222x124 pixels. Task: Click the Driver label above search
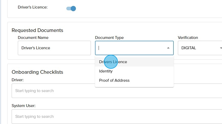[x=18, y=80]
